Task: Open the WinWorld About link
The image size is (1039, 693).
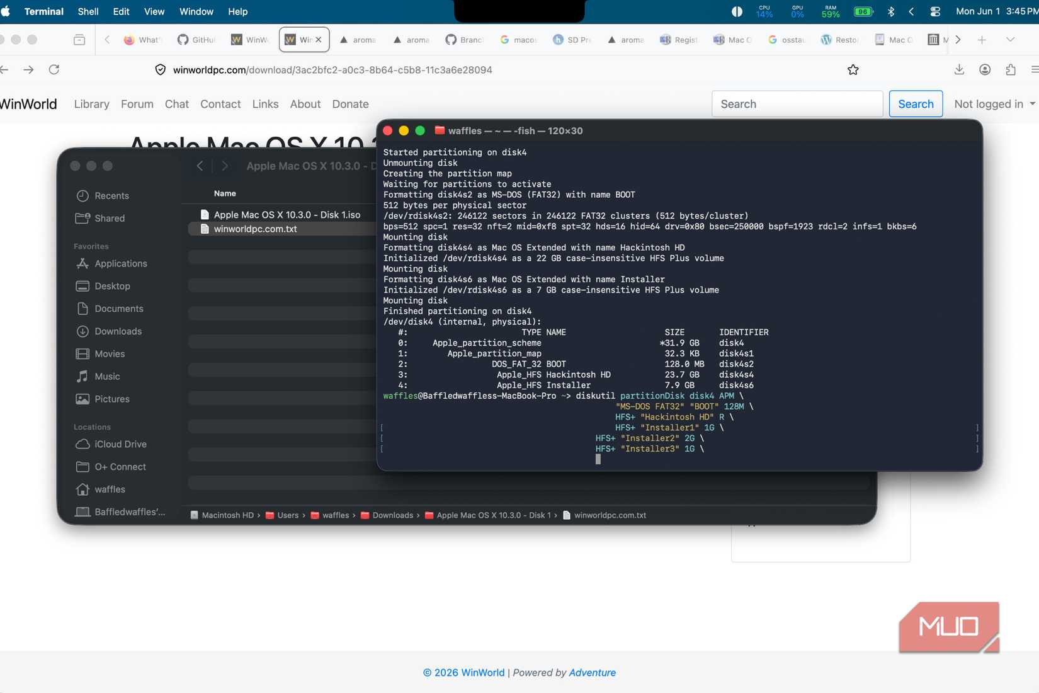Action: pos(305,104)
